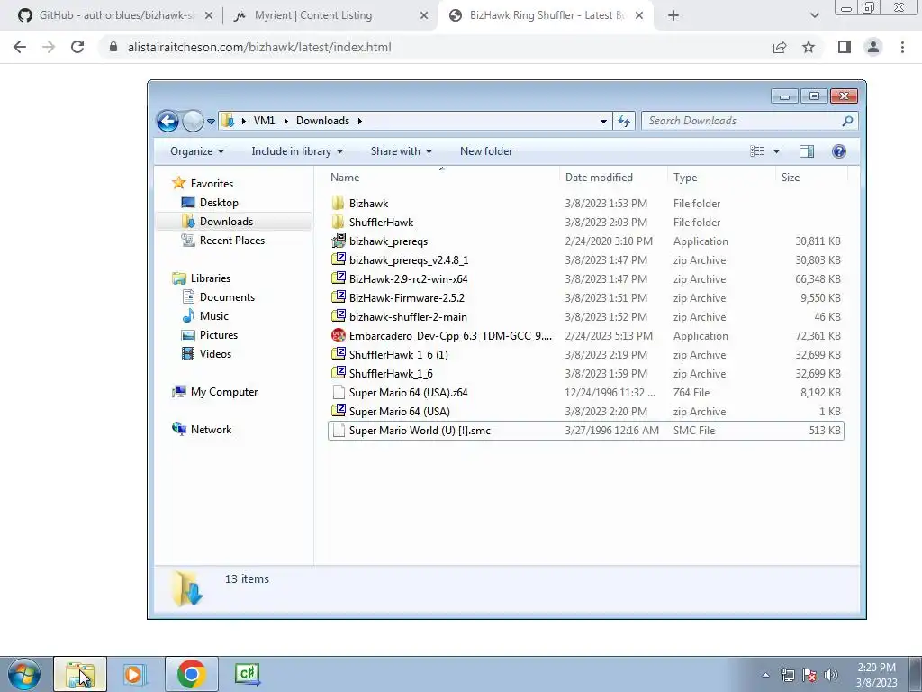Screen dimensions: 922x692
Task: Select the file name ShufflerHawk_1_6
Action: point(391,374)
